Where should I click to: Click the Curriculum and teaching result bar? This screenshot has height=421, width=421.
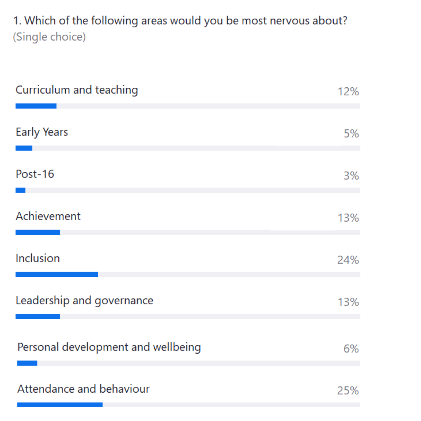point(188,106)
